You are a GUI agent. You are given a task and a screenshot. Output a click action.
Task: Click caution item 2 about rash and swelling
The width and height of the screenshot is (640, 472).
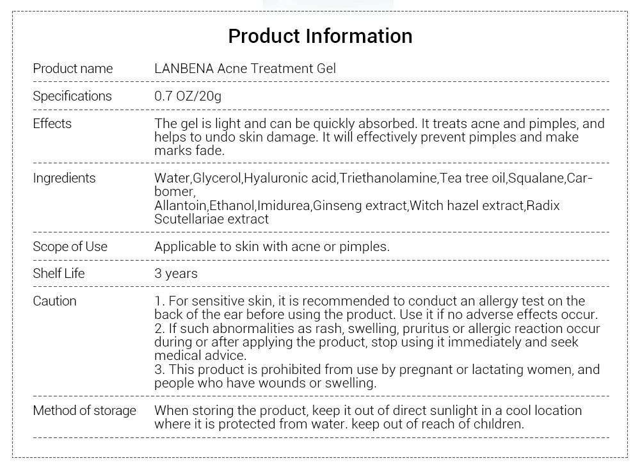[x=377, y=342]
